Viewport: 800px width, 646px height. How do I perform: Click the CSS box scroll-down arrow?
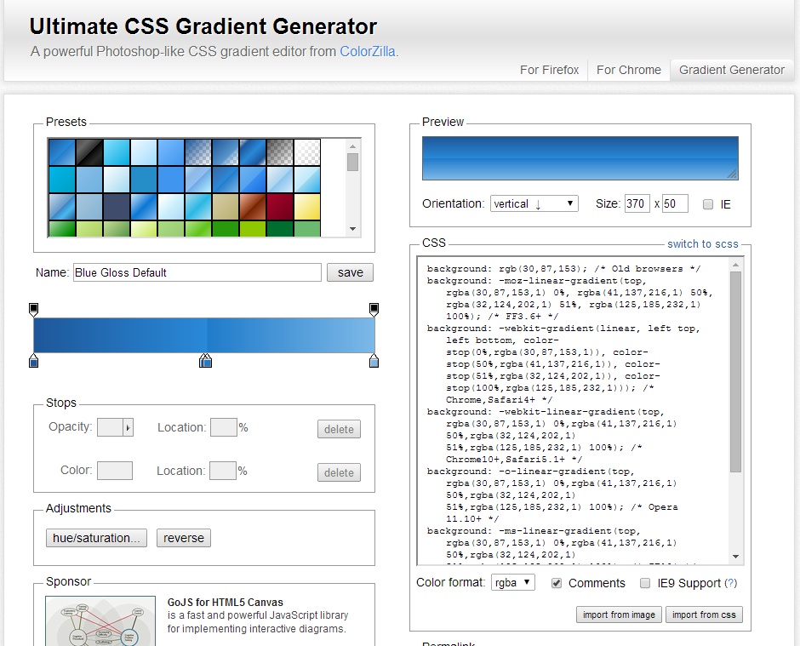(735, 557)
